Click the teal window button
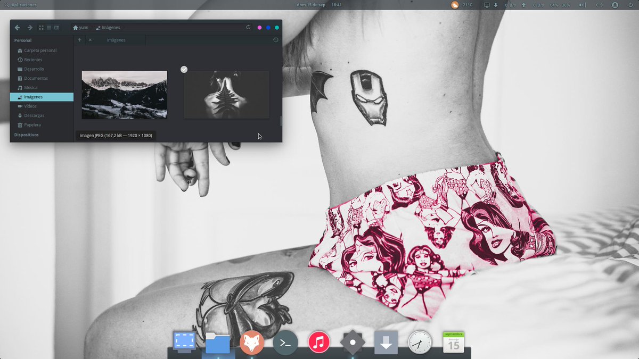The height and width of the screenshot is (359, 639). (x=277, y=28)
